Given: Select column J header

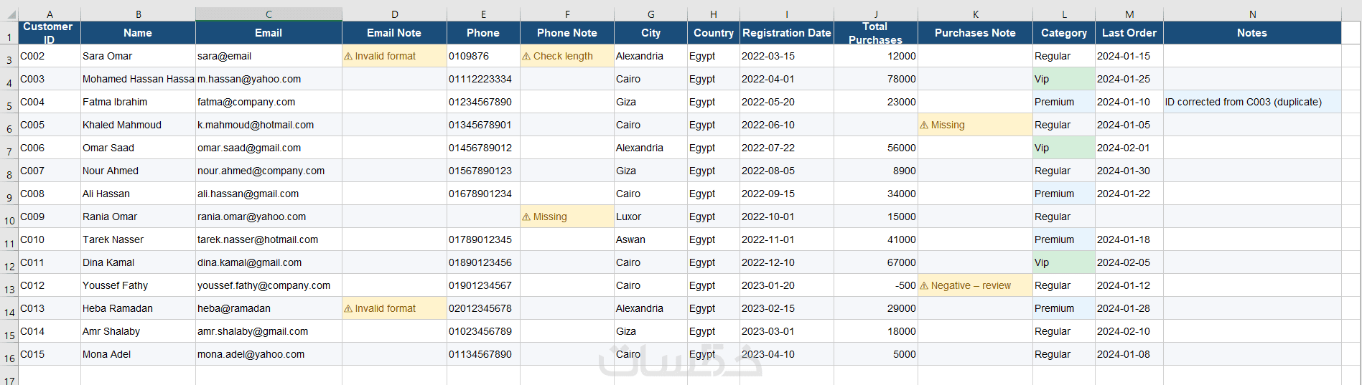Looking at the screenshot, I should (875, 14).
